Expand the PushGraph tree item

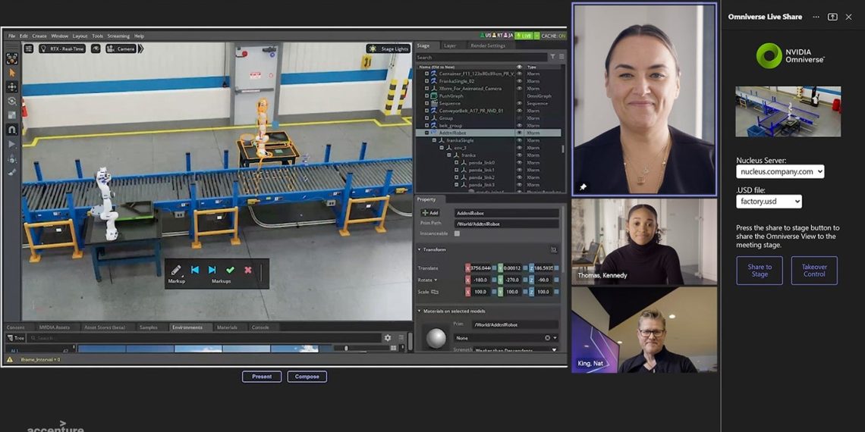click(426, 96)
